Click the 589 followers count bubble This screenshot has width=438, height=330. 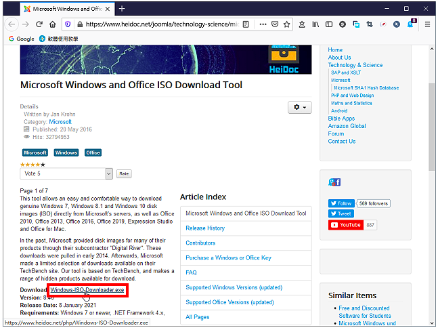pos(374,203)
